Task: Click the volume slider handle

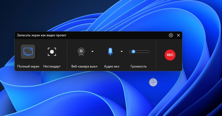Action: pos(133,51)
